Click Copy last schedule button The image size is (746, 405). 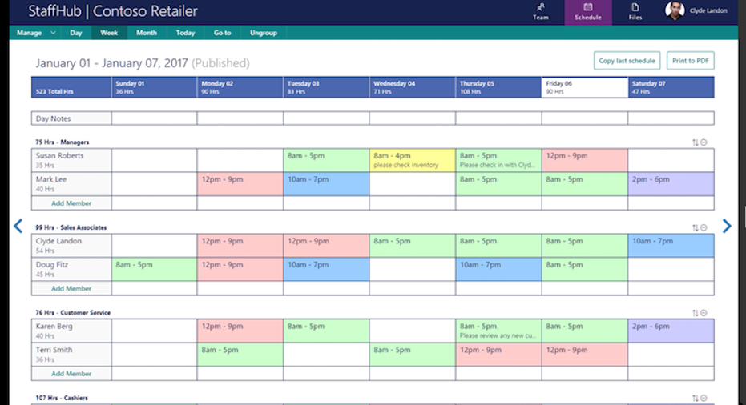(627, 61)
